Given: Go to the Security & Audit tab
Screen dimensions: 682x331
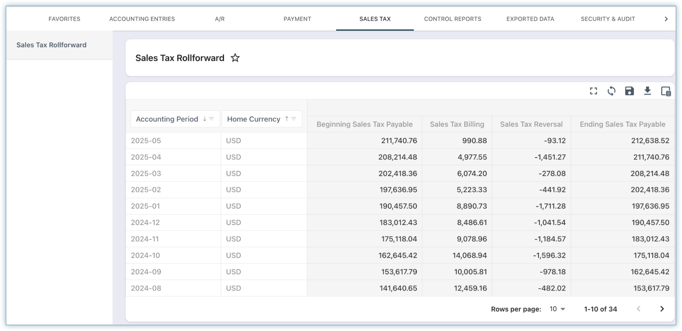Looking at the screenshot, I should click(608, 19).
